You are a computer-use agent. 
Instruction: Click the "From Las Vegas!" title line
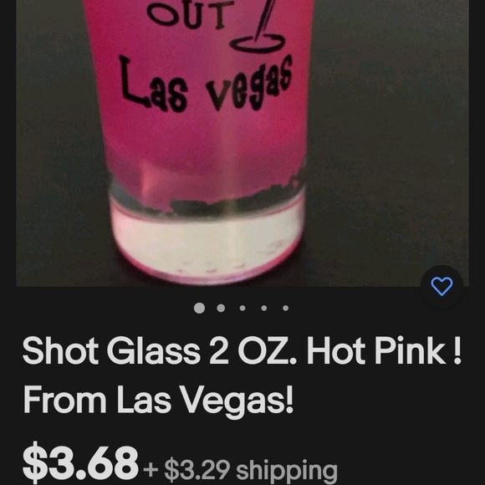pyautogui.click(x=158, y=400)
